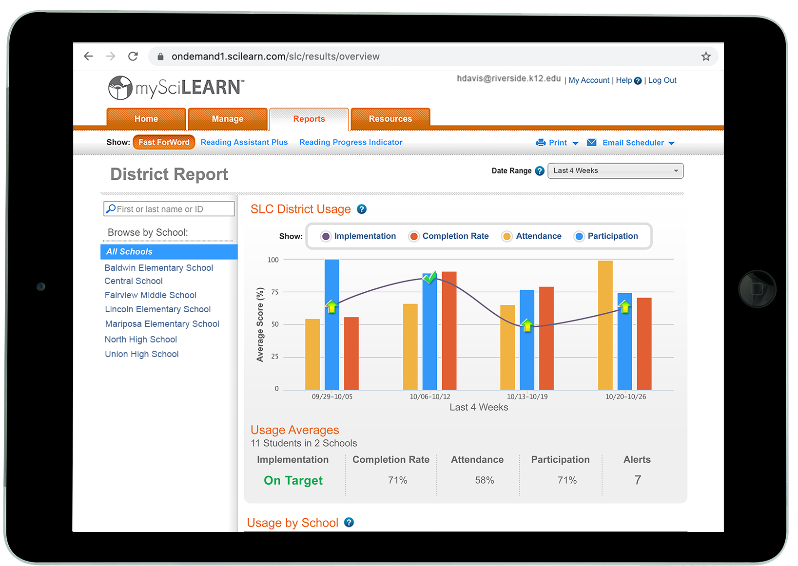Image resolution: width=798 pixels, height=566 pixels.
Task: Click the browser address bar URL
Action: [x=275, y=57]
